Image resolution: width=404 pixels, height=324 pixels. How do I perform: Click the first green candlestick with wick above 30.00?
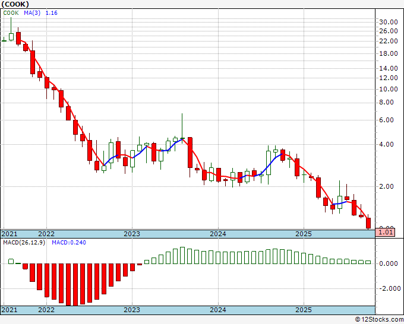(x=11, y=37)
